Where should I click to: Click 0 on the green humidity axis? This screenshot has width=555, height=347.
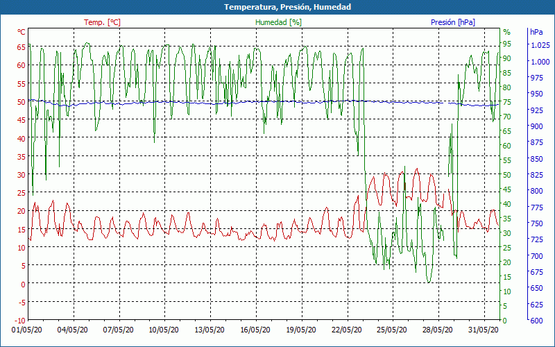505,321
